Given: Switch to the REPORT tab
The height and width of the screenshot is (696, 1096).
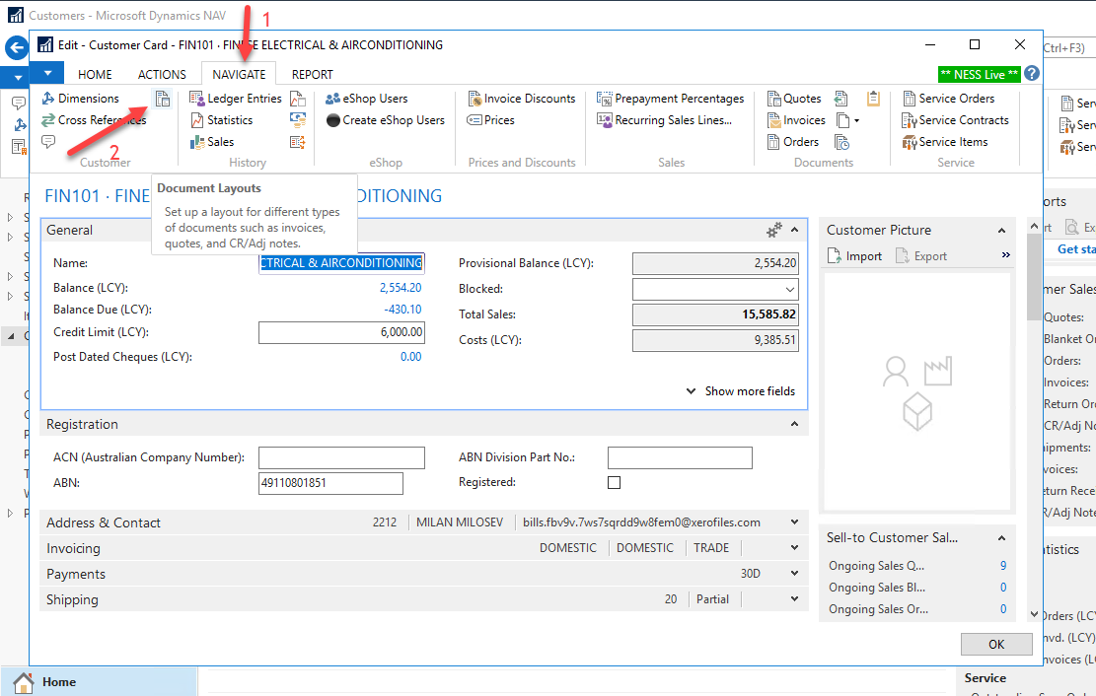Looking at the screenshot, I should [313, 74].
